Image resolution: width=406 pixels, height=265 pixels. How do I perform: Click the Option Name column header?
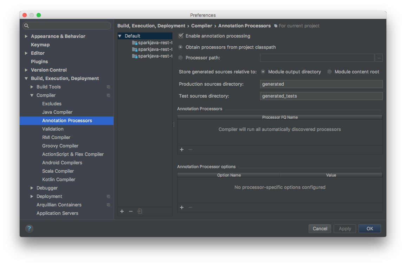tap(228, 175)
